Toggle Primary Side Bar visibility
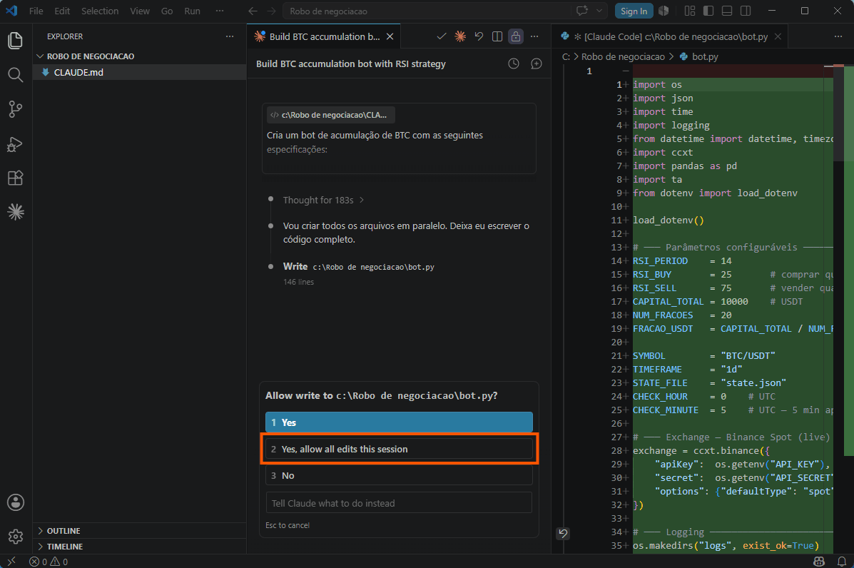The height and width of the screenshot is (568, 854). pyautogui.click(x=708, y=11)
